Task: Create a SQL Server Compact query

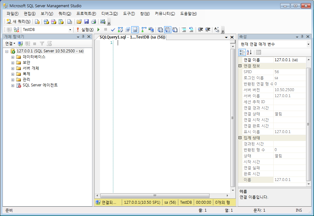Action: (70, 22)
